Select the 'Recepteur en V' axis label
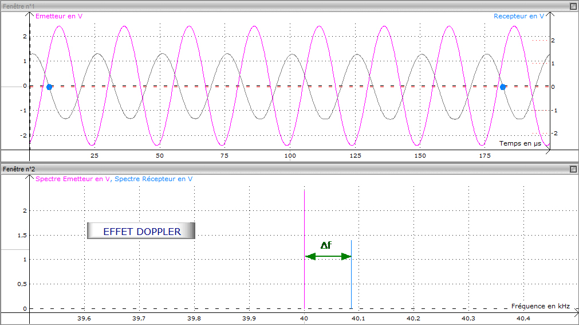Screen dimensions: 579x325 click(x=519, y=16)
